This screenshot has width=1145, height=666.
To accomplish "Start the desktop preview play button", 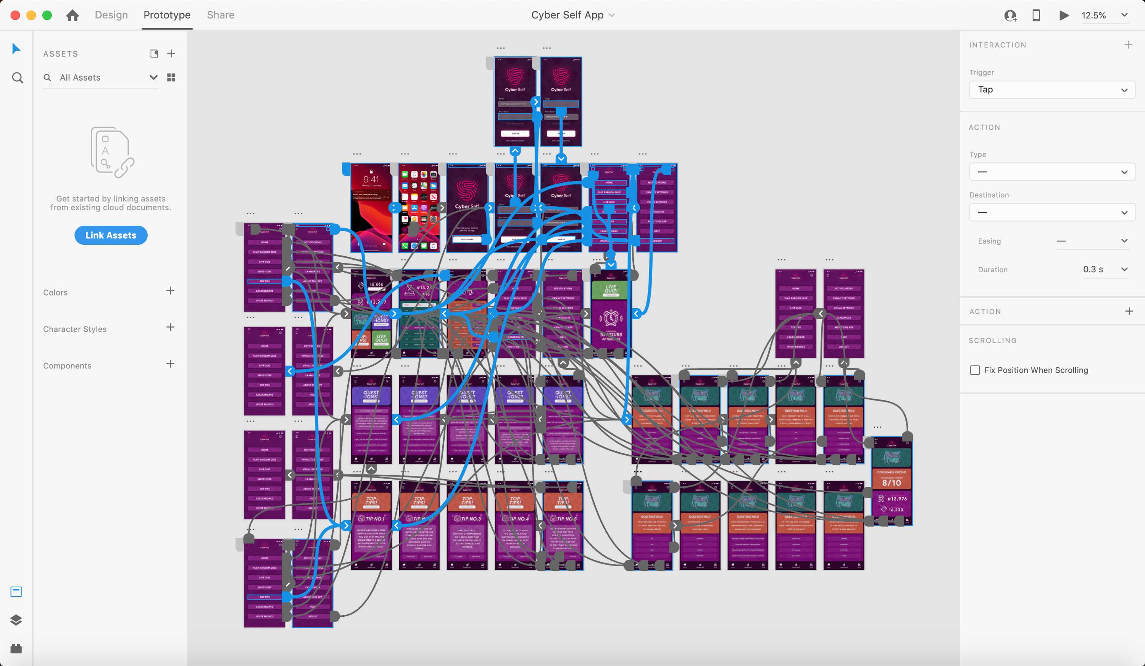I will coord(1064,15).
